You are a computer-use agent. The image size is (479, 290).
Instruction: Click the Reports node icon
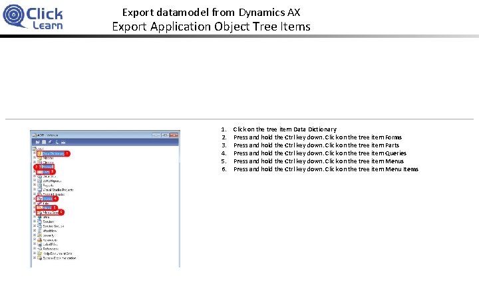click(x=39, y=185)
